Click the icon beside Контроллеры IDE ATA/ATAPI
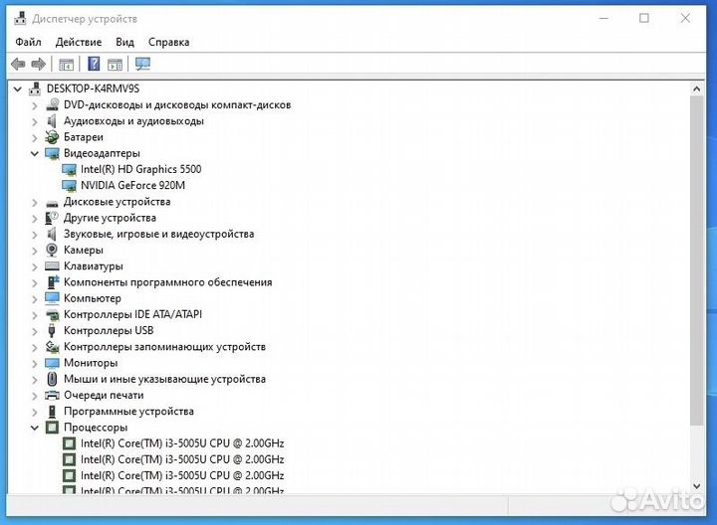This screenshot has height=525, width=717. point(53,314)
